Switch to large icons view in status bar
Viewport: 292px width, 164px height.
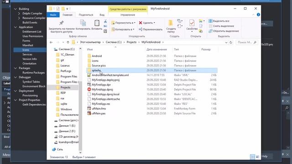257,157
